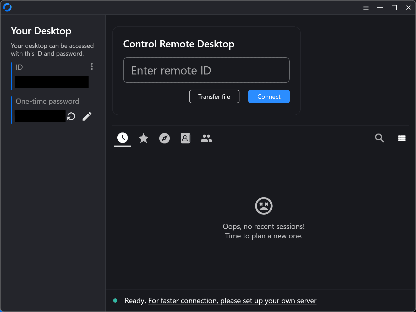Focus the Enter remote ID field

(206, 70)
